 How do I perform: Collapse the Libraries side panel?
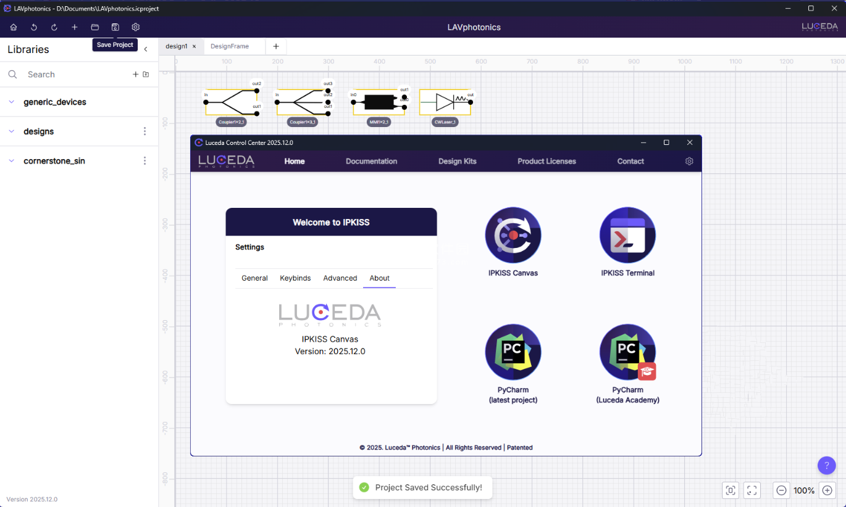pyautogui.click(x=146, y=49)
